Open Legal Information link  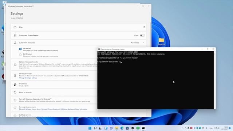tap(82, 109)
